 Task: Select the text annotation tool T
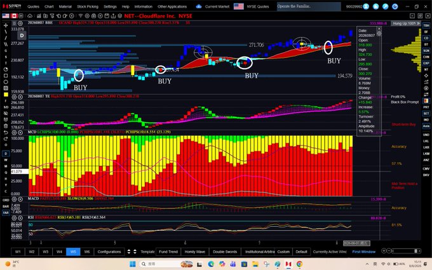point(6,63)
